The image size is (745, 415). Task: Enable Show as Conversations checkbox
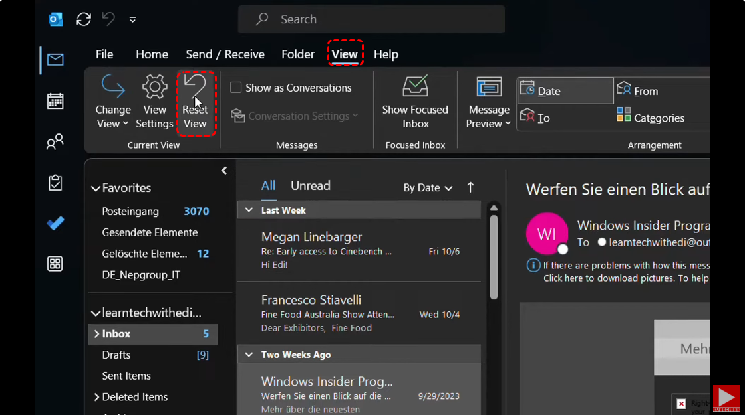coord(236,88)
